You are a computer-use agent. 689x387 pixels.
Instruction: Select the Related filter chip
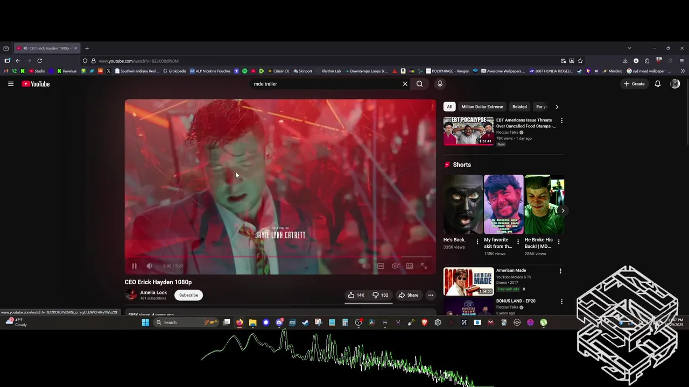(519, 106)
